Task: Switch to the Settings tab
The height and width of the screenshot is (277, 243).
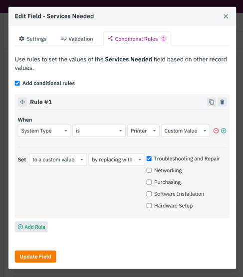Action: coord(33,39)
